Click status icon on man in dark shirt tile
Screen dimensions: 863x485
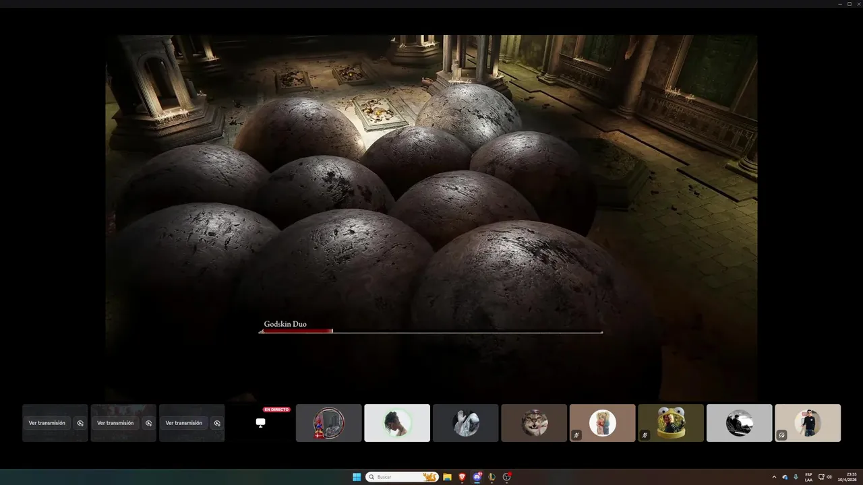click(x=781, y=435)
